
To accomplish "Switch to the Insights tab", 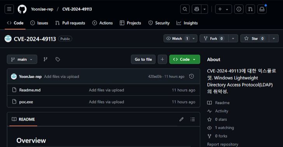I will click(187, 23).
